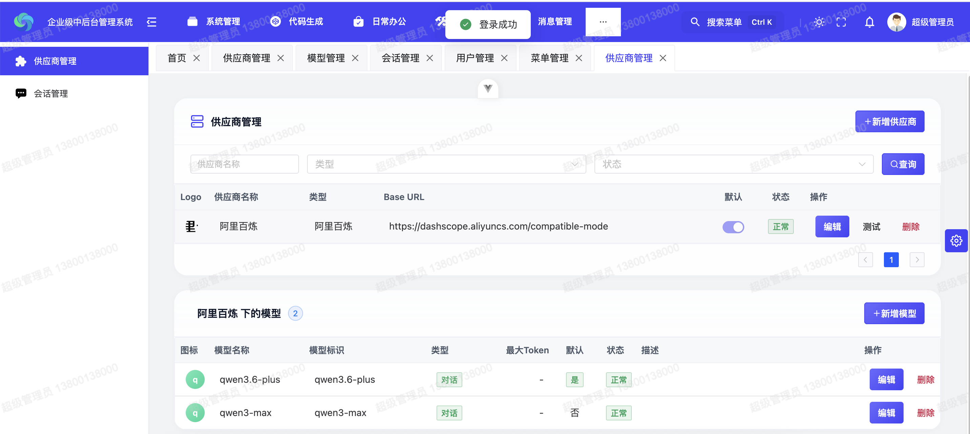
Task: Delete the 阿里百炼 supplier
Action: click(x=910, y=227)
